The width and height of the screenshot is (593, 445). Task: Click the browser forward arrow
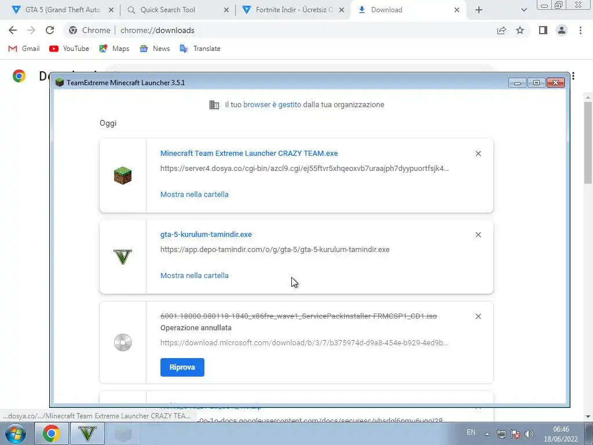click(x=31, y=30)
